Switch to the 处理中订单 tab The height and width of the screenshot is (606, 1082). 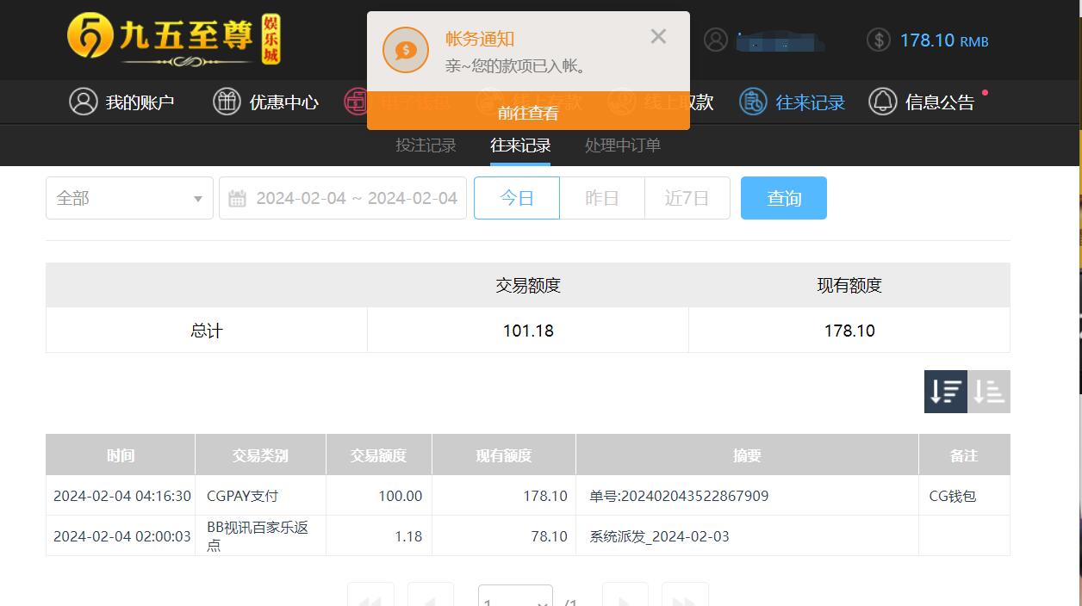(622, 145)
